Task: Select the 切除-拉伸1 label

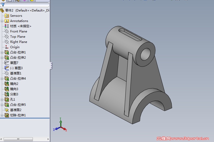Action: pos(18,115)
